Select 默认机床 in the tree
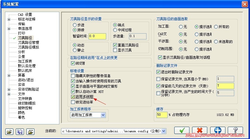250x139 pixels. pos(25,71)
